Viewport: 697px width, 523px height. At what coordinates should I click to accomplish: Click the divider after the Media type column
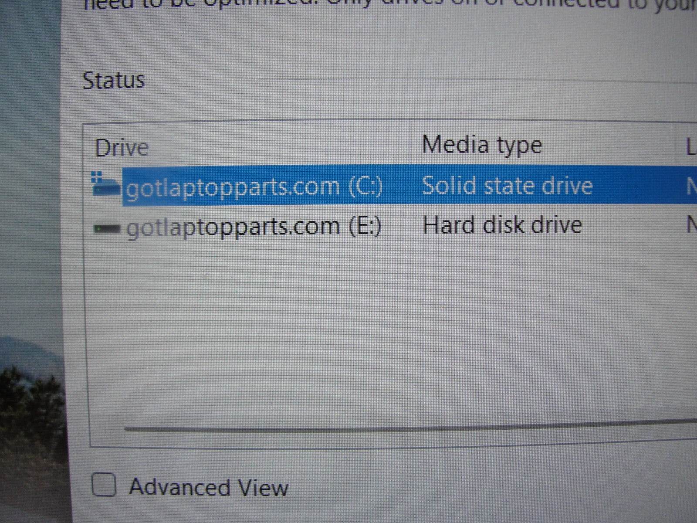click(677, 145)
